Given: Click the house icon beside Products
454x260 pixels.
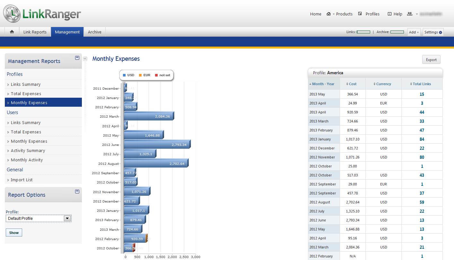Looking at the screenshot, I should pyautogui.click(x=328, y=14).
